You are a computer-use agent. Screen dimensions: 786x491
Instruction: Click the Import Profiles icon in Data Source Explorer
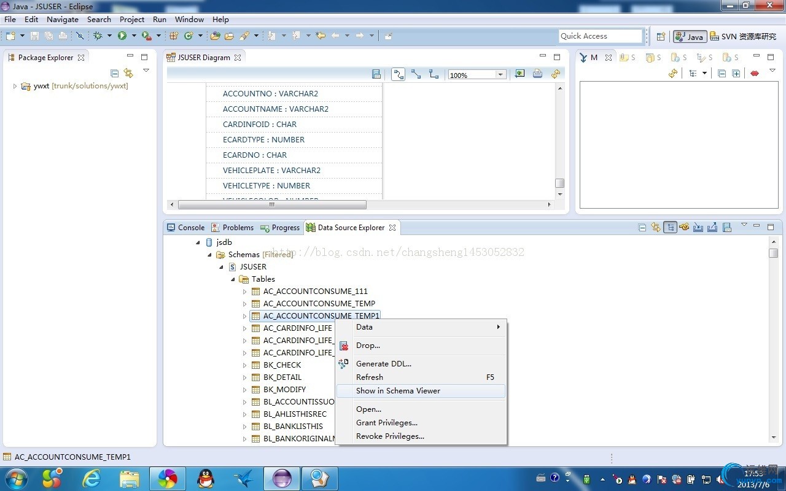click(x=698, y=228)
